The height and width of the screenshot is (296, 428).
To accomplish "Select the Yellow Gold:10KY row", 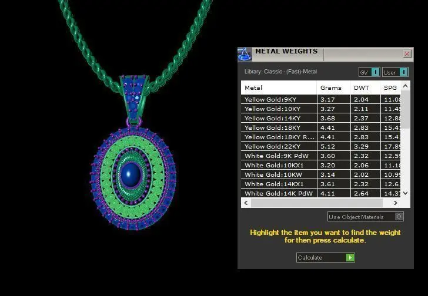I will (321, 109).
